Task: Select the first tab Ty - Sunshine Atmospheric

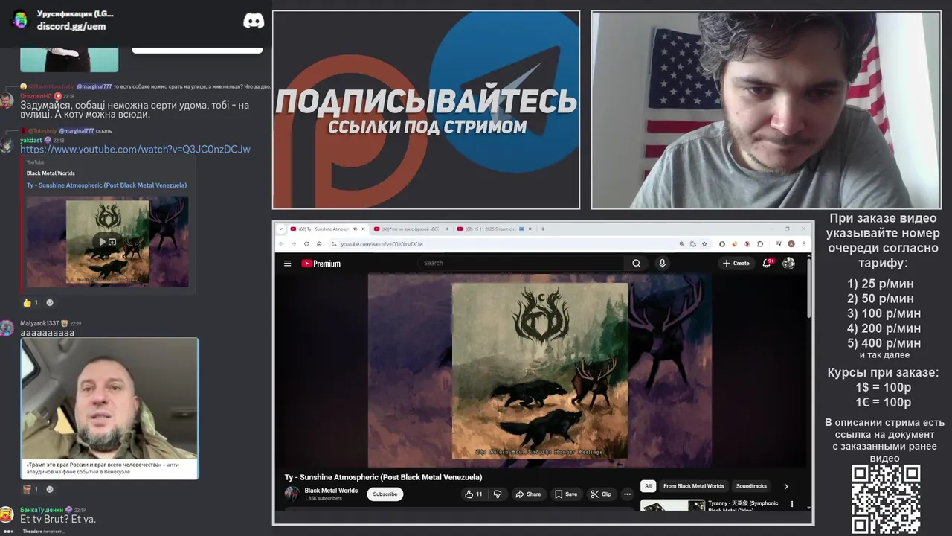Action: (x=328, y=229)
